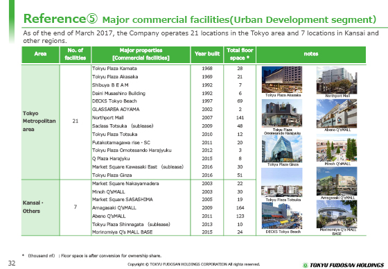The image size is (388, 269).
Task: Click the Minoh Q'sMALL photo
Action: 337,148
